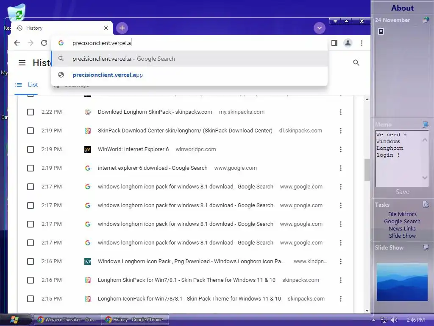
Task: Click the Memo panel header icon
Action: click(426, 124)
